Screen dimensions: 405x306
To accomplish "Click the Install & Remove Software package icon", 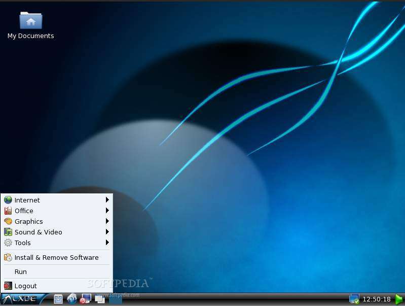I will [8, 257].
